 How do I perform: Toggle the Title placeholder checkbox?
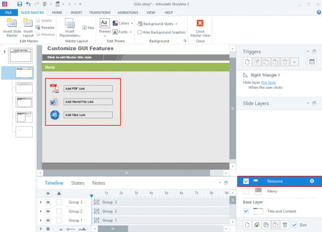click(84, 28)
